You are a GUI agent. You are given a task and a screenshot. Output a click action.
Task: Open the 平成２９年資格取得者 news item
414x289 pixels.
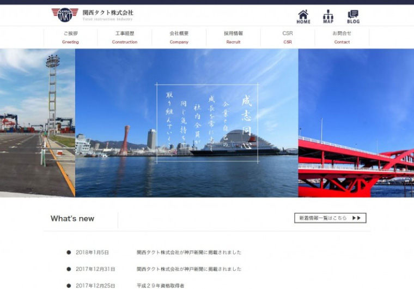[x=160, y=286]
